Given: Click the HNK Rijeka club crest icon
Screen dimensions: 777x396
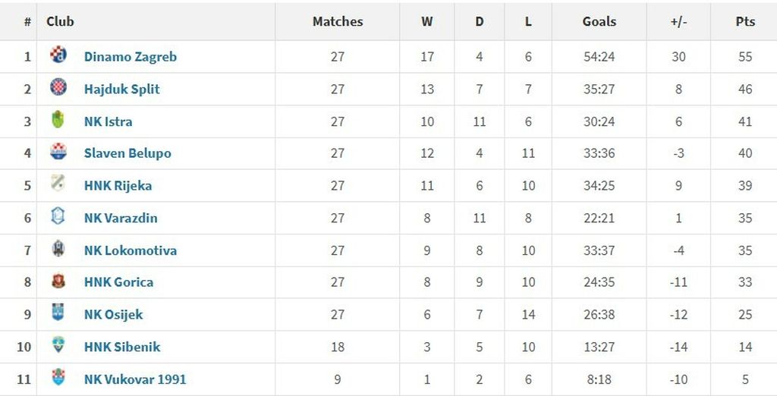Looking at the screenshot, I should pos(58,184).
